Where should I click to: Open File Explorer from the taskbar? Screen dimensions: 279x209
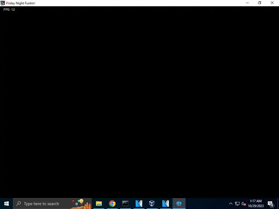pyautogui.click(x=99, y=204)
